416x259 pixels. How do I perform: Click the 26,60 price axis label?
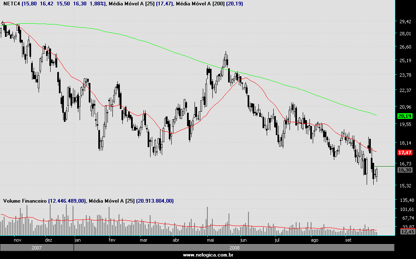pyautogui.click(x=405, y=47)
